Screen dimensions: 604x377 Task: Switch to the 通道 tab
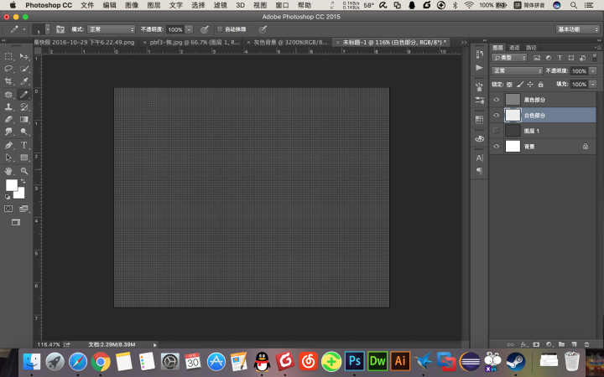514,48
